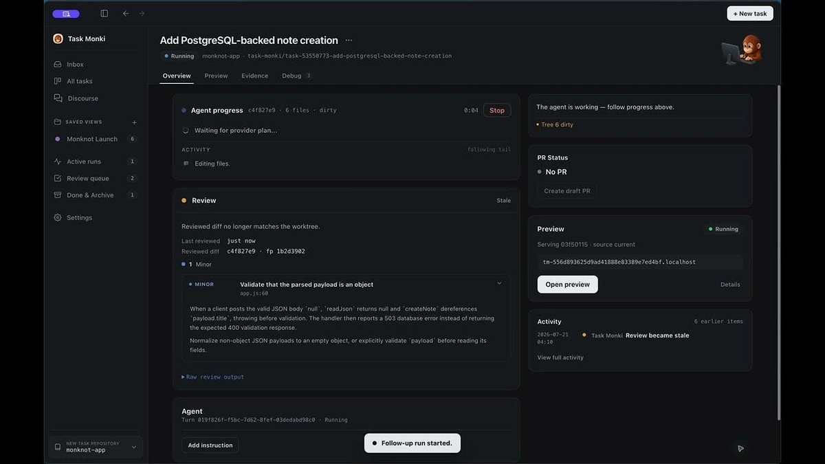
Task: Click the main content vertical scrollbar
Action: pos(779,252)
